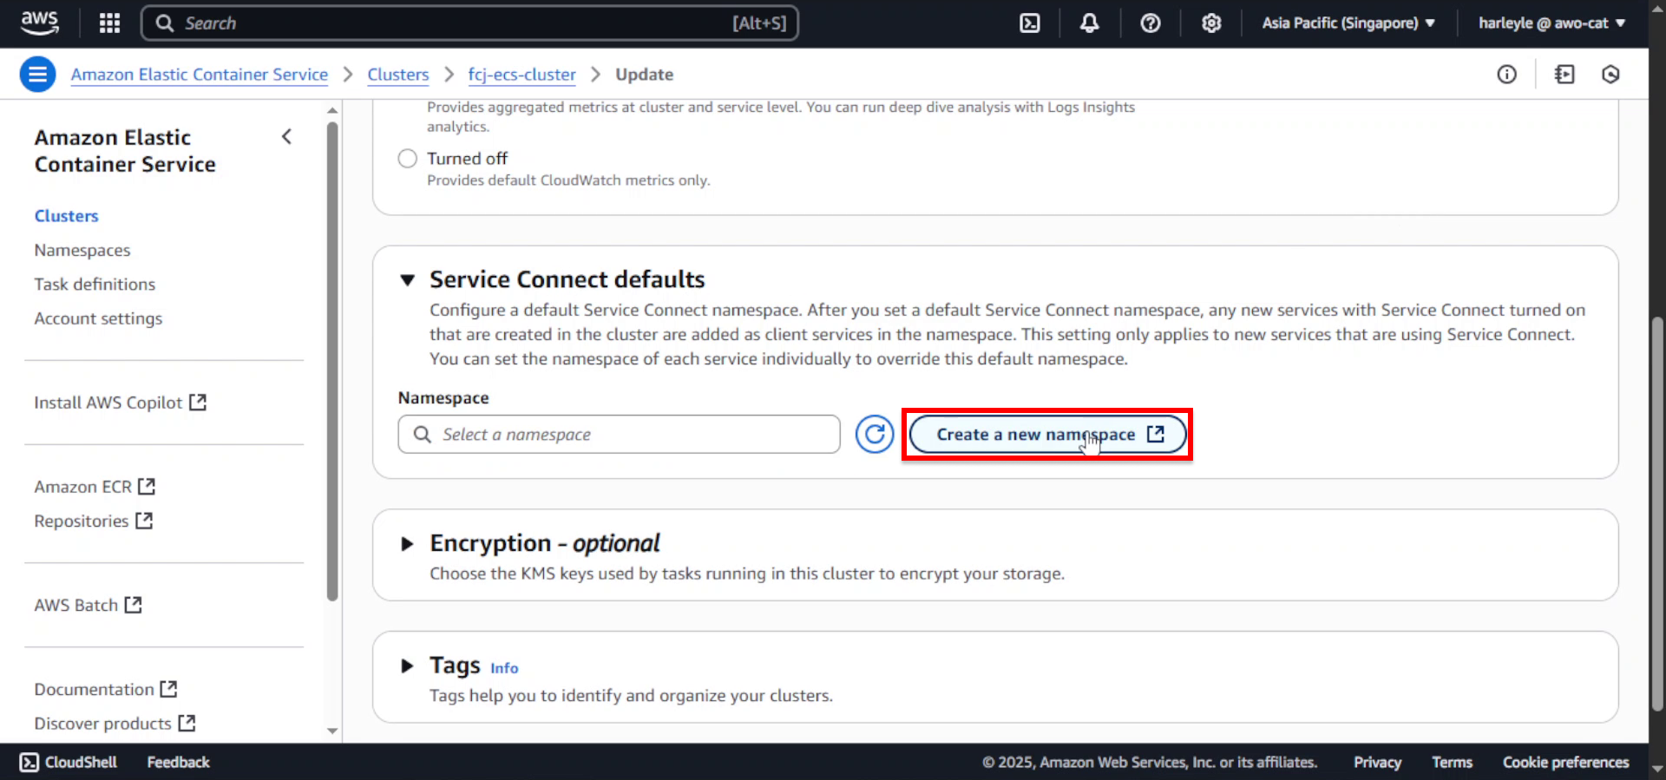Open Cookie preferences in the footer

tap(1565, 762)
